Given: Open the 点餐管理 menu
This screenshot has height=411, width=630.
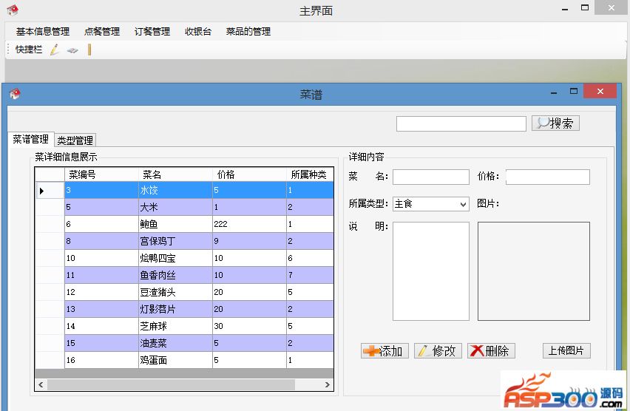Looking at the screenshot, I should coord(102,31).
